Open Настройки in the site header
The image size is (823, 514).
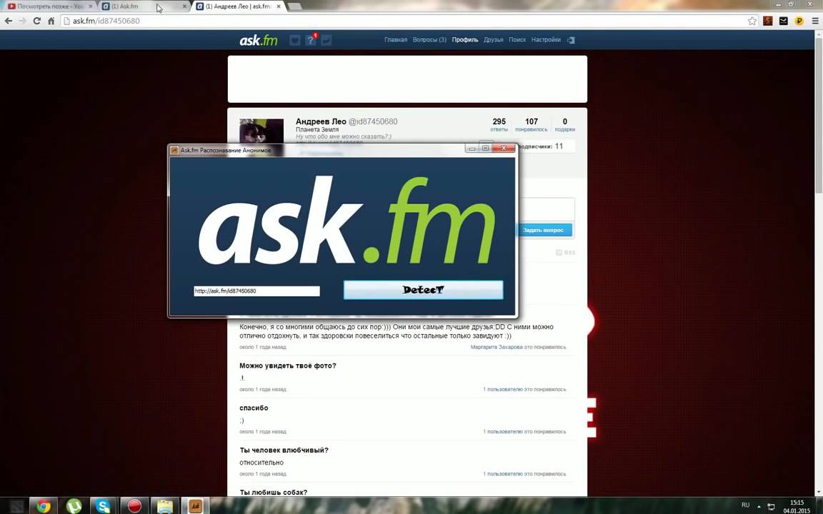pyautogui.click(x=546, y=40)
